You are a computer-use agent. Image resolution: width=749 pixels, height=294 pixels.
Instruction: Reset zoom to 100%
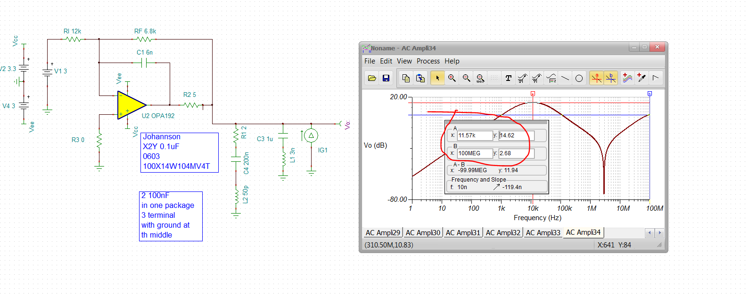tap(480, 78)
